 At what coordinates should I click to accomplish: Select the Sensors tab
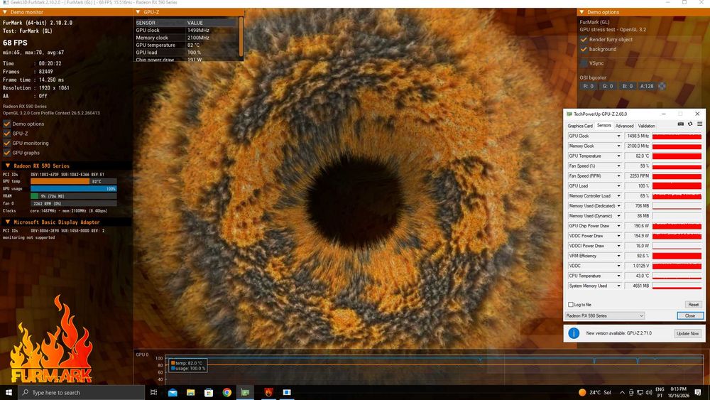[604, 126]
